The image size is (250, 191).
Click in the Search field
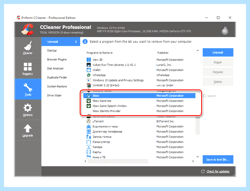tap(218, 96)
